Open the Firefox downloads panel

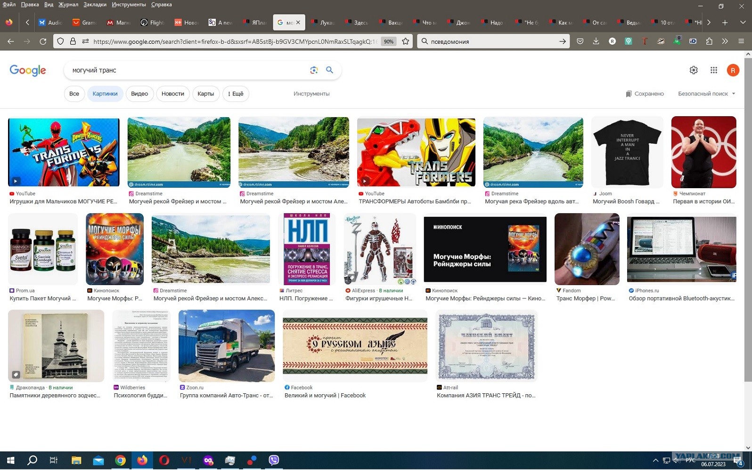(596, 41)
